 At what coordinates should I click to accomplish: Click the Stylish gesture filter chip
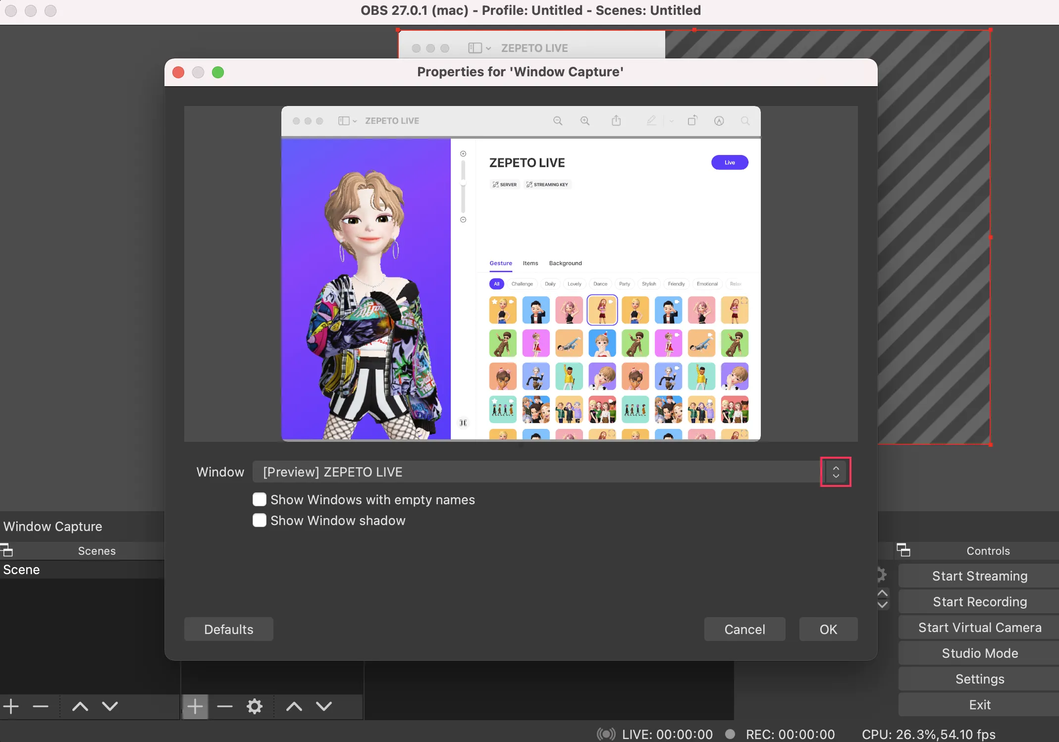pos(649,284)
